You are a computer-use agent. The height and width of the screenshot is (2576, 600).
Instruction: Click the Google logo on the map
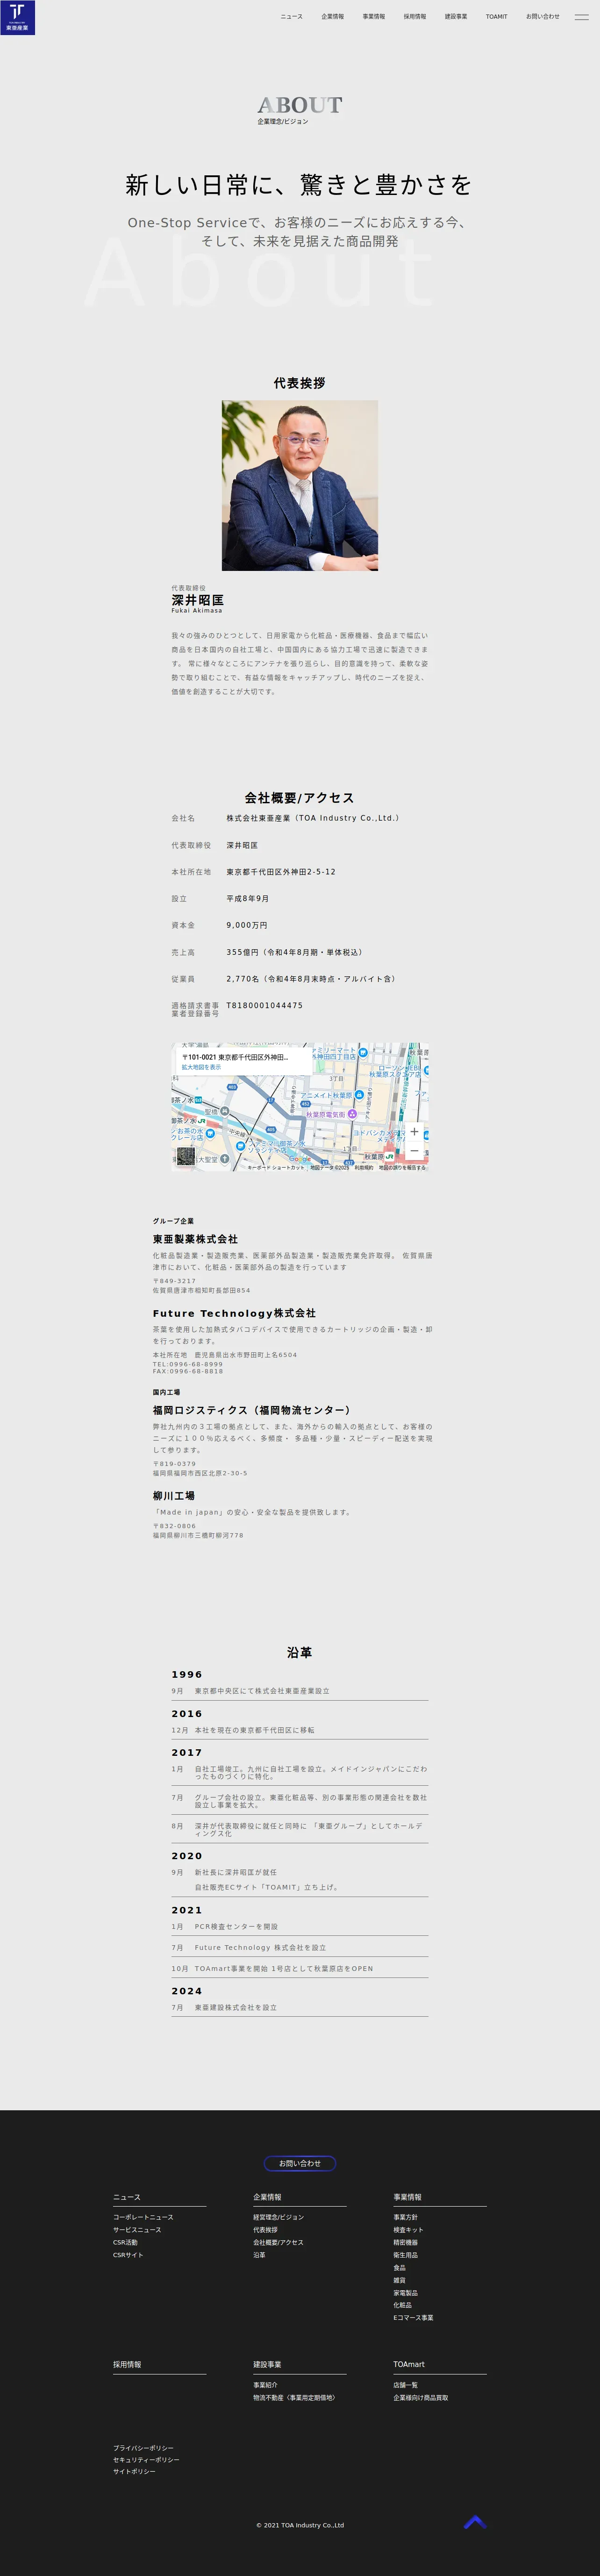tap(300, 1159)
